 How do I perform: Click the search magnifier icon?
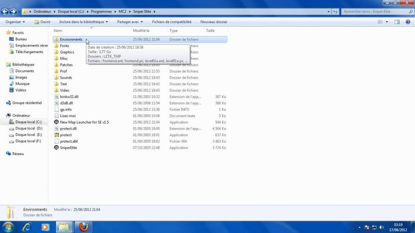411,12
